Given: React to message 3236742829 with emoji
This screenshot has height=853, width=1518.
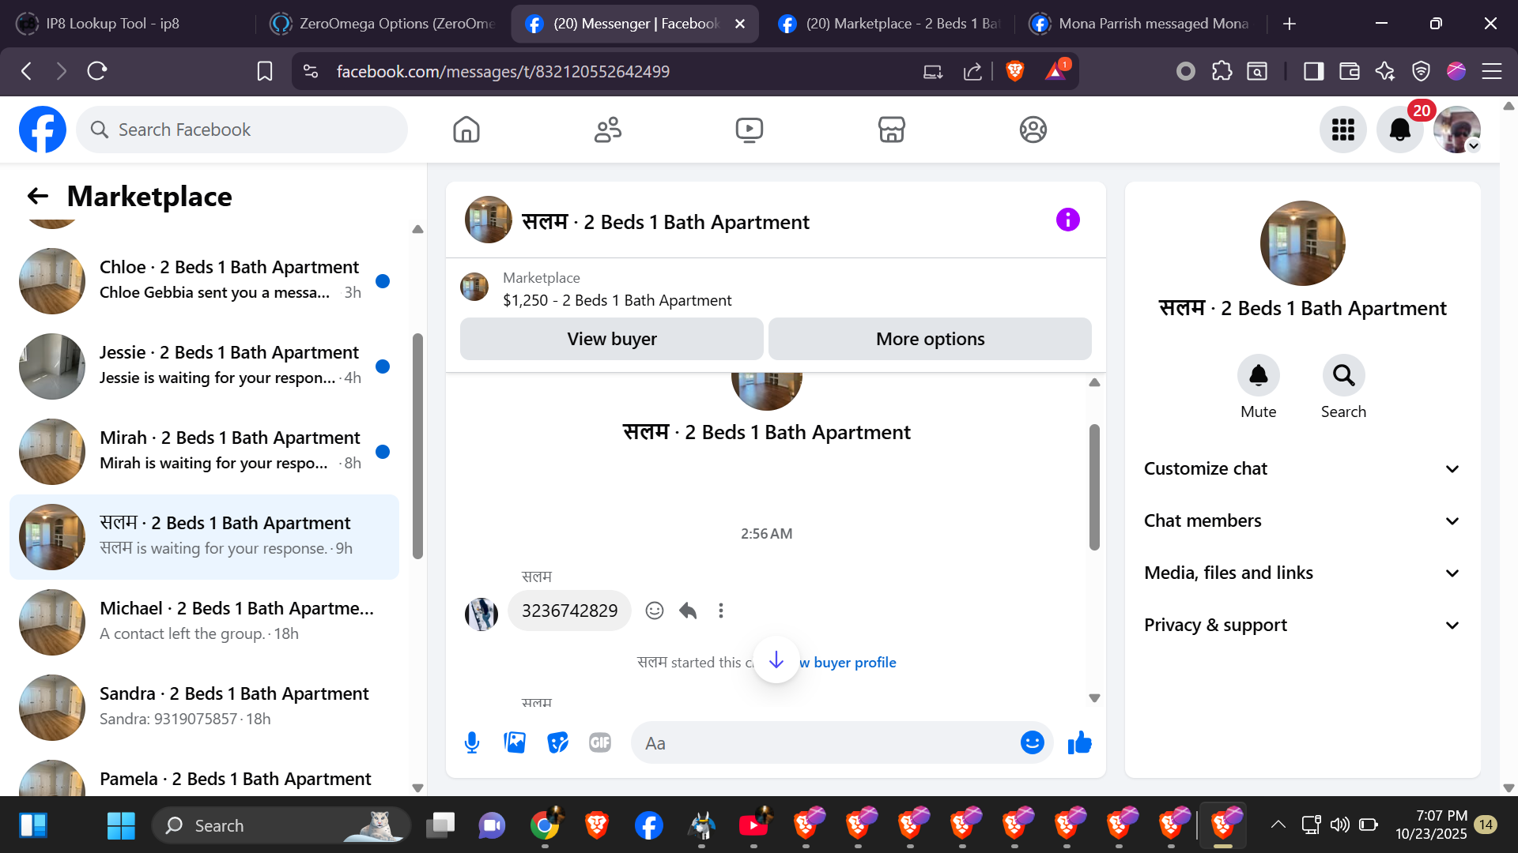Looking at the screenshot, I should click(x=654, y=611).
